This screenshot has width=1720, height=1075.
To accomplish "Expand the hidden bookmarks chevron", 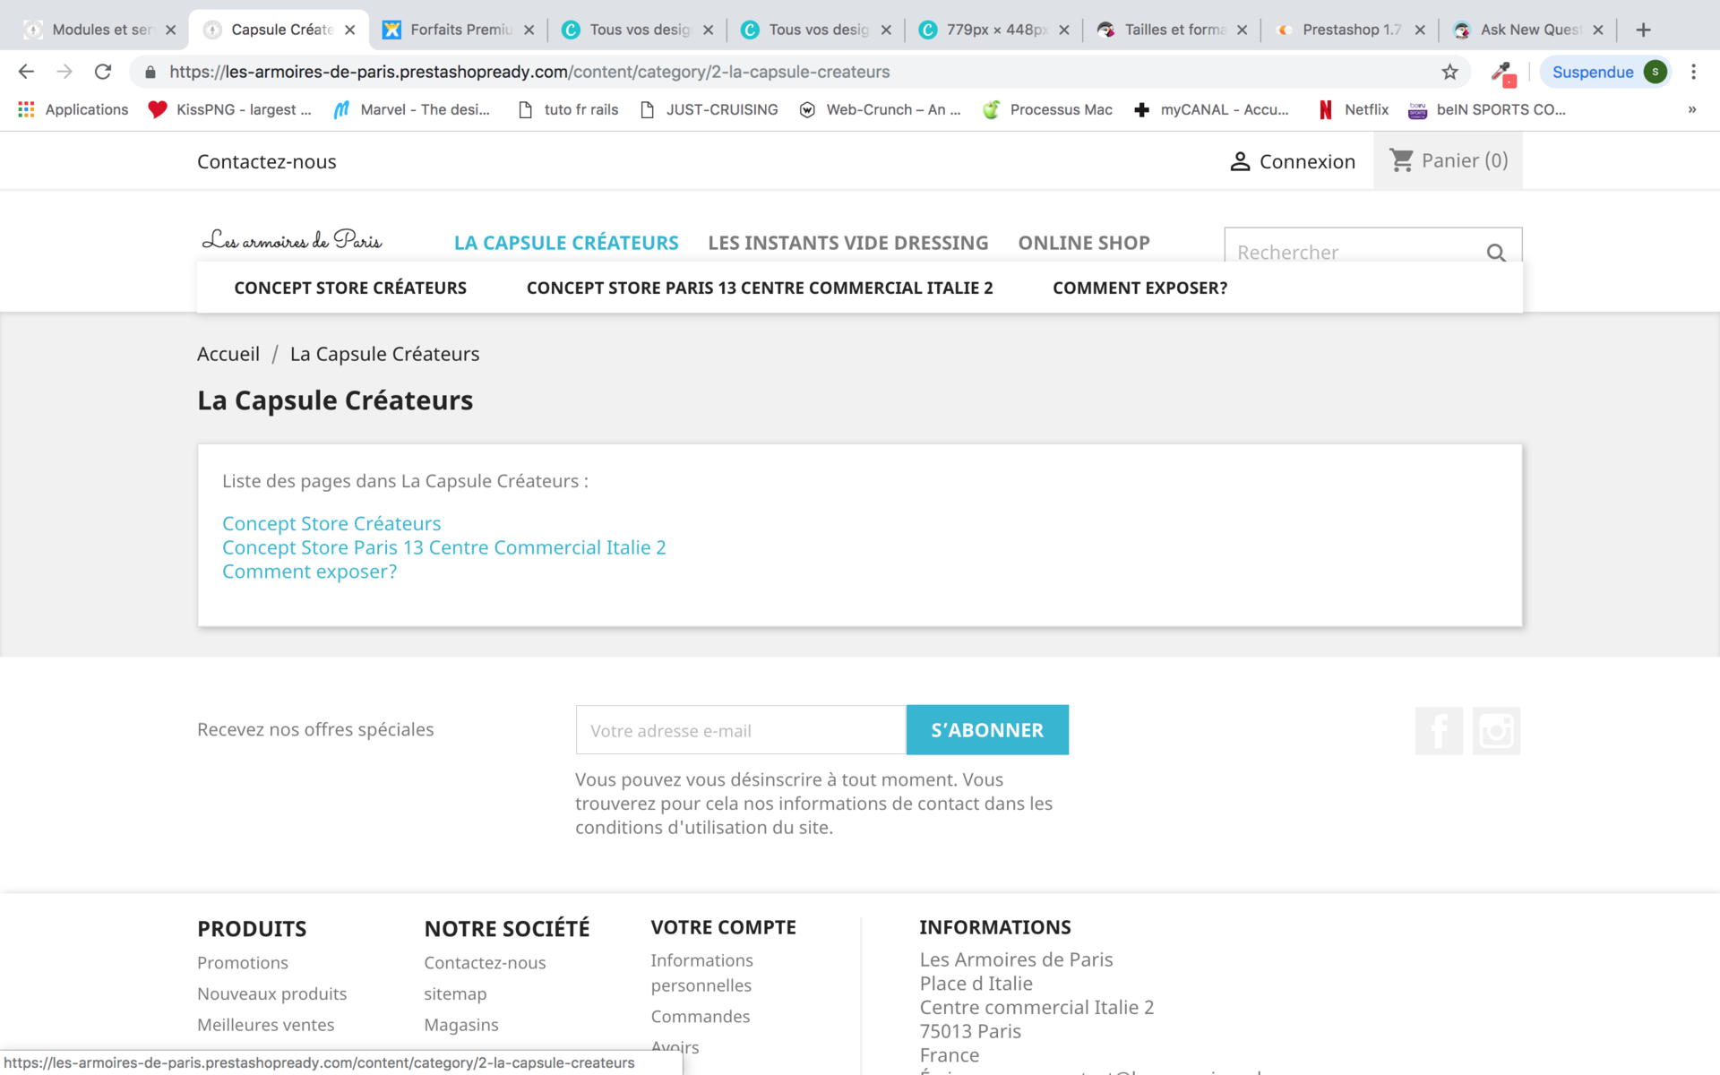I will [1691, 109].
